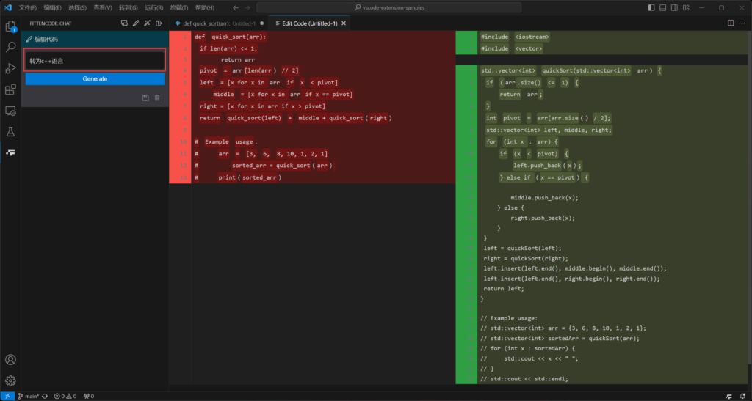Click the save icon below Generate

pos(145,98)
